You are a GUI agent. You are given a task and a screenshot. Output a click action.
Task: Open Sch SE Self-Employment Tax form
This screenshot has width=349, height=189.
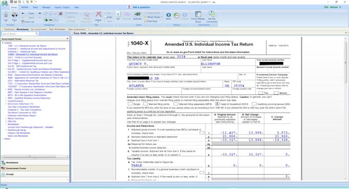[22, 66]
